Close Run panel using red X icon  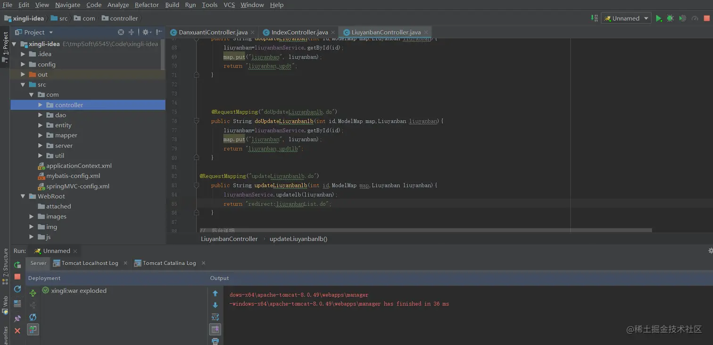[17, 331]
